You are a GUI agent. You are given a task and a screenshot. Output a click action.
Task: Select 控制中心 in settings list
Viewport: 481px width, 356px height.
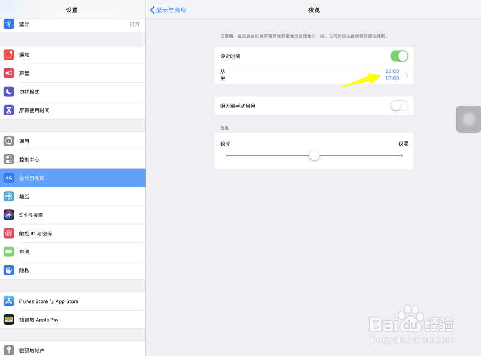click(x=73, y=160)
